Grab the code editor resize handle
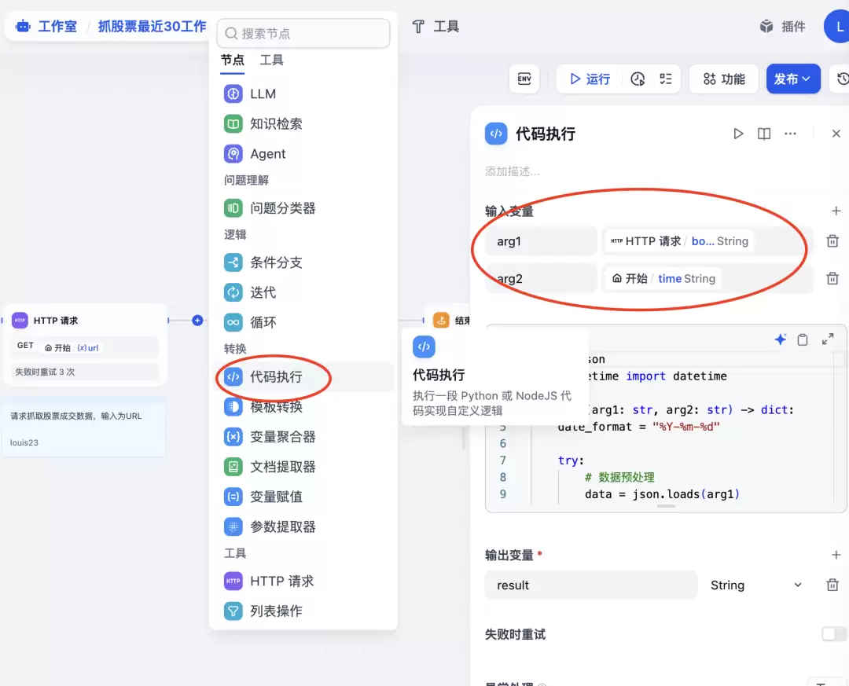The height and width of the screenshot is (686, 849). (x=666, y=506)
